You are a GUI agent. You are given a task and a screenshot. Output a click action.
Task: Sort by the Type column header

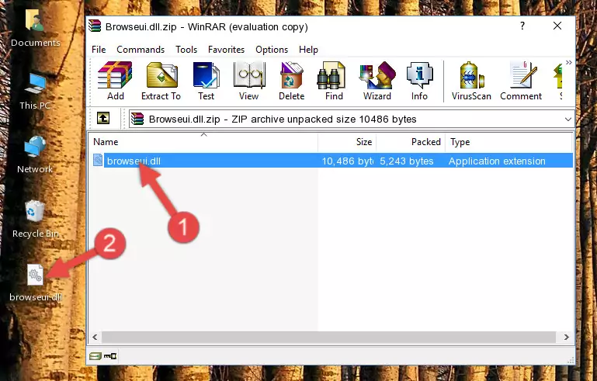pos(508,141)
